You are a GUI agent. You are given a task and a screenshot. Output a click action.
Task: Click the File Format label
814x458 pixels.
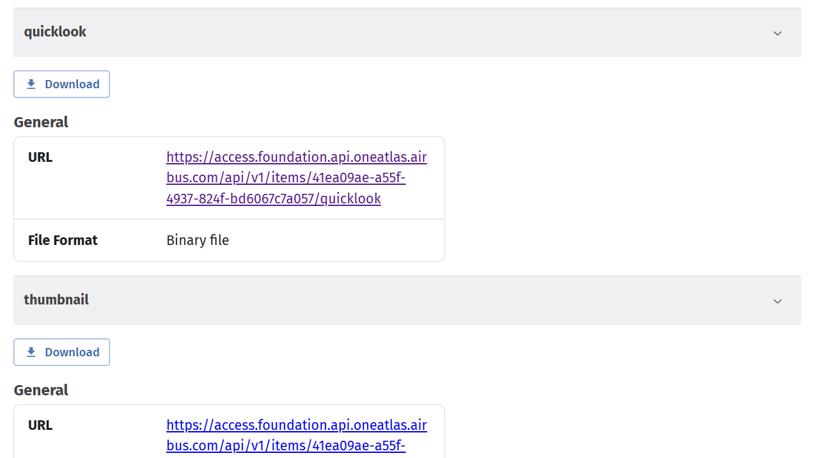63,241
